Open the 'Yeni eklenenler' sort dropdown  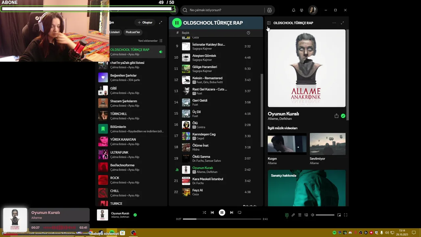[x=150, y=41]
